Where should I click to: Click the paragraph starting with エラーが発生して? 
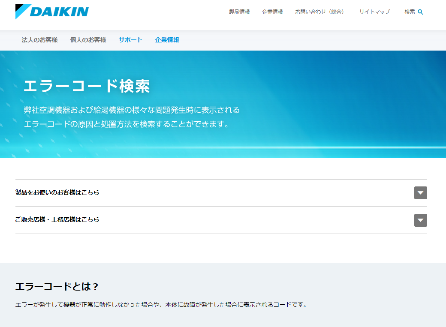[x=161, y=305]
